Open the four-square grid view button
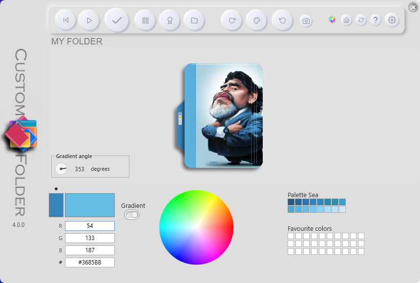The image size is (420, 283). tap(146, 20)
